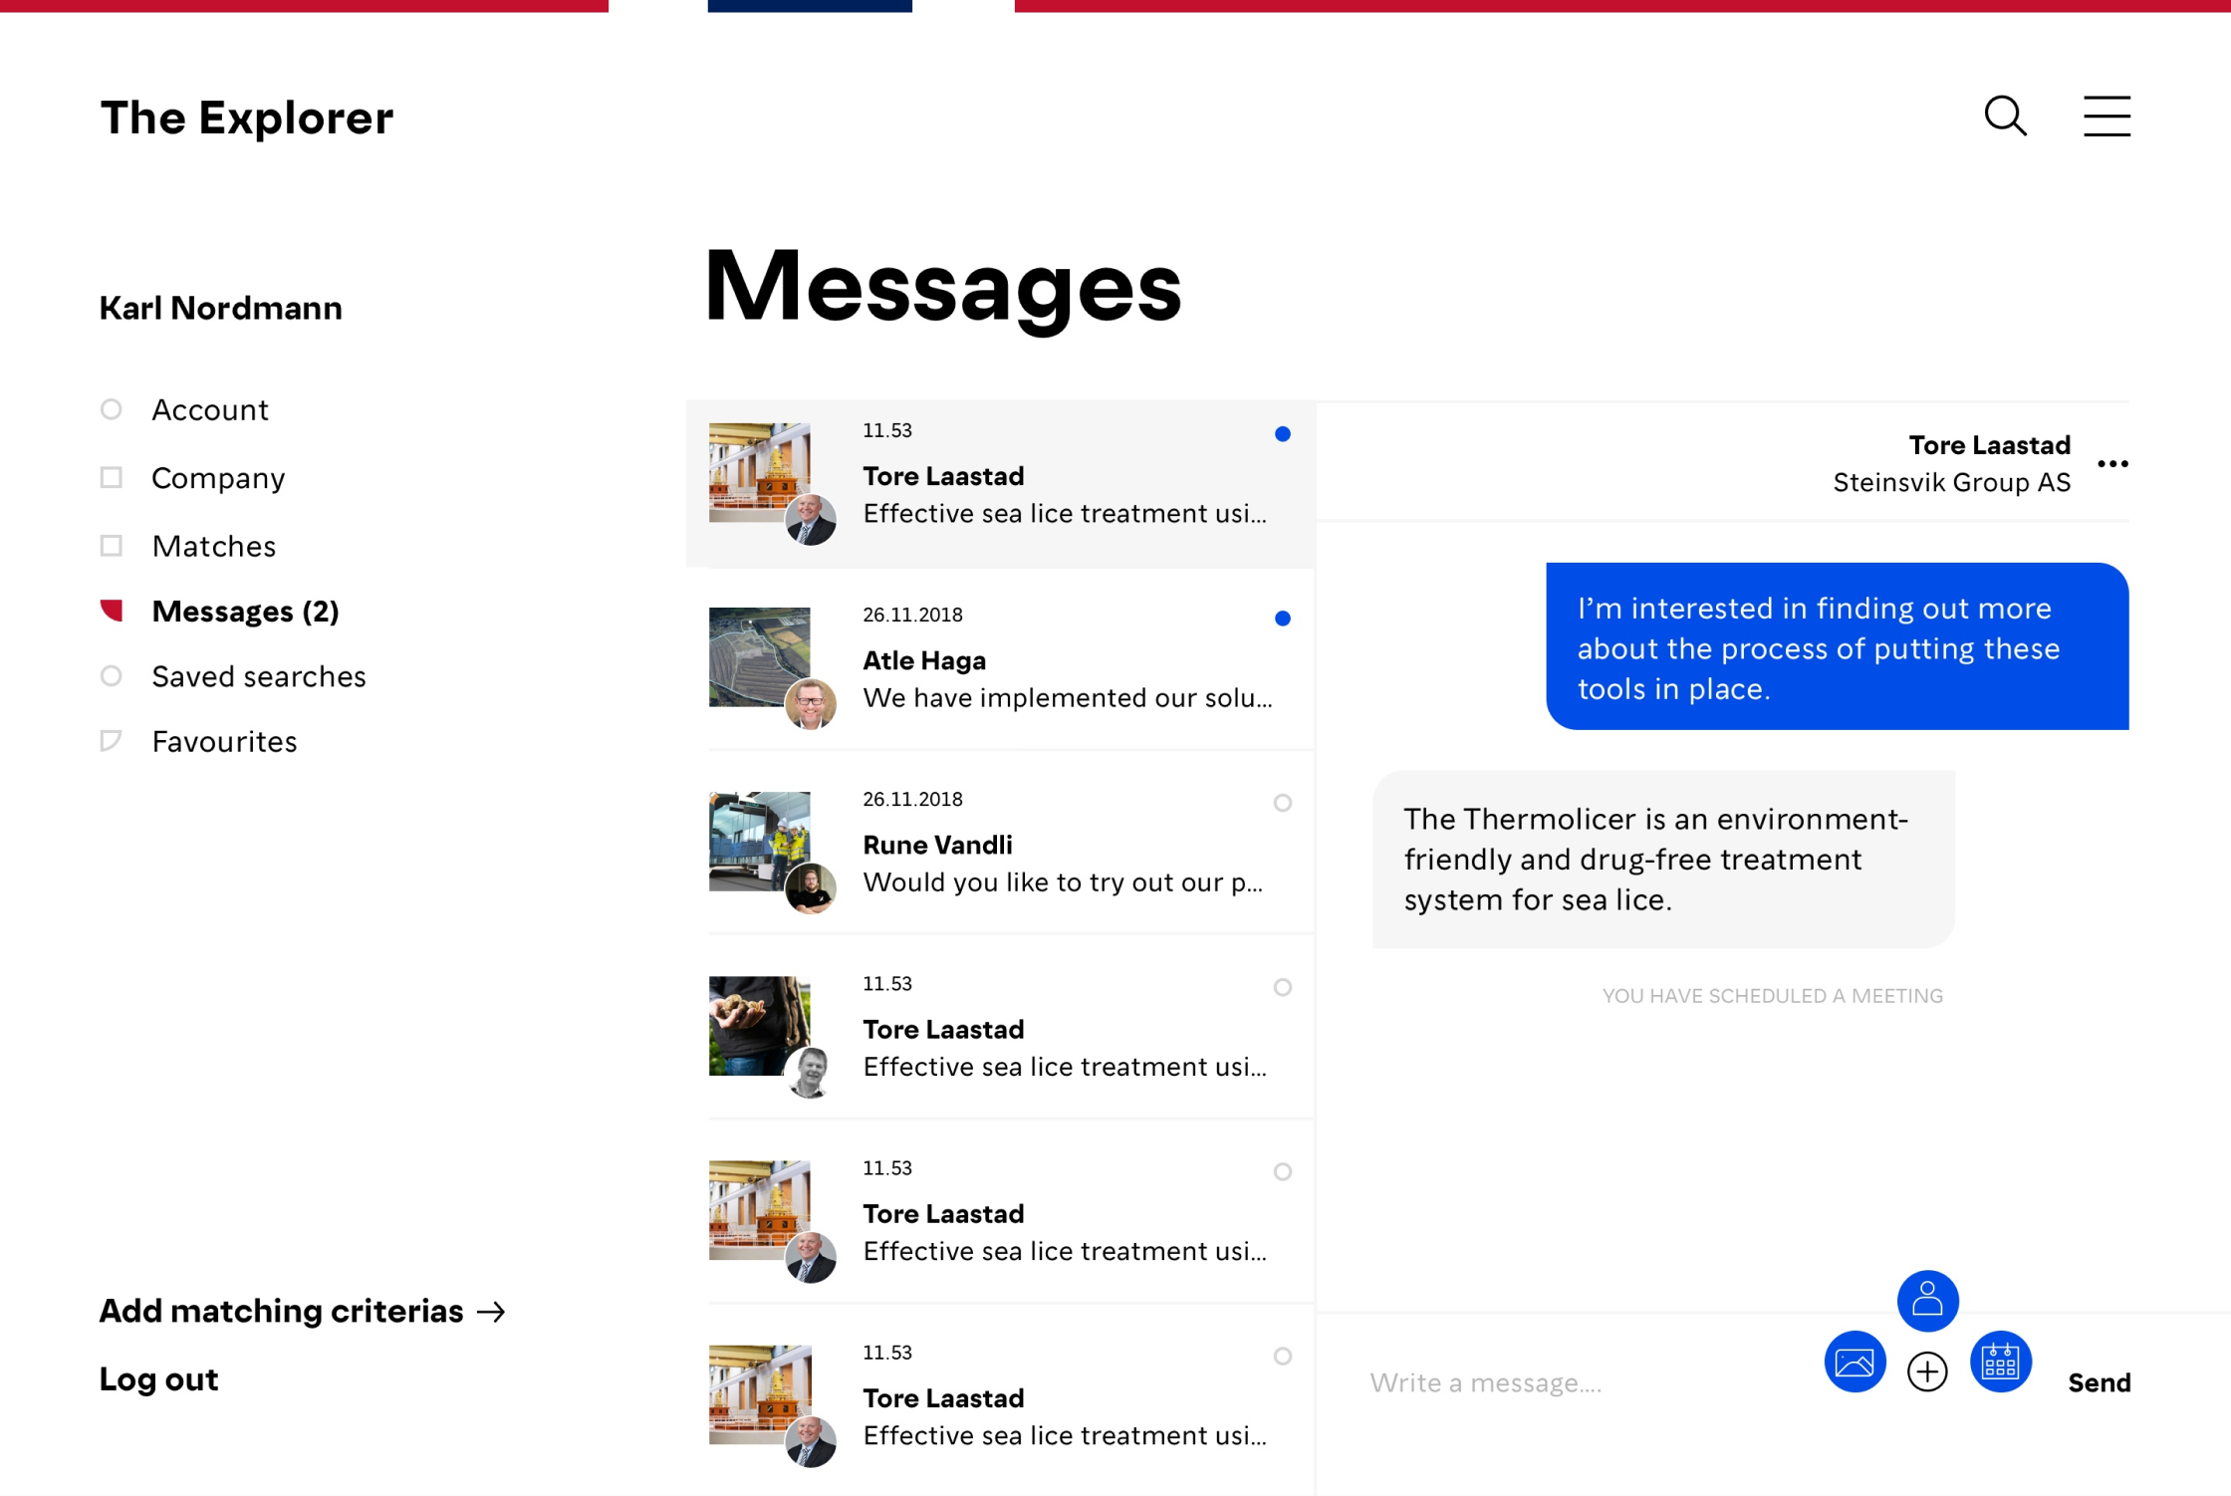2231x1496 pixels.
Task: Open the schedule meeting calendar icon
Action: click(2000, 1362)
